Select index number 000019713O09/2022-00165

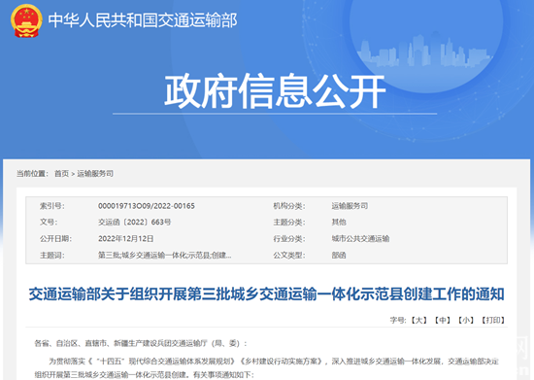point(147,206)
